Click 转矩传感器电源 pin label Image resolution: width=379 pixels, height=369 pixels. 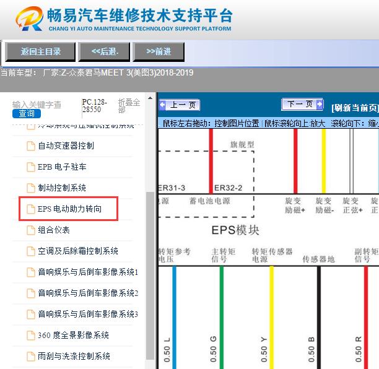click(272, 255)
